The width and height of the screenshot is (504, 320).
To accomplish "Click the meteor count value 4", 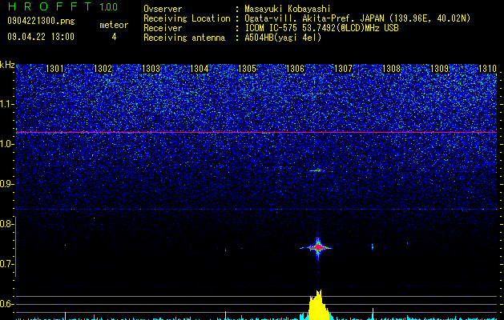I will point(114,37).
